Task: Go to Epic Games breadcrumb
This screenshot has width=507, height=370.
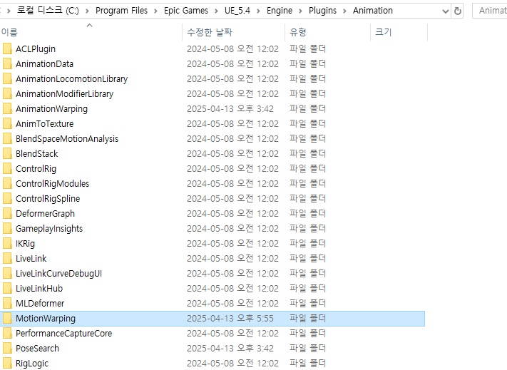Action: (x=186, y=11)
